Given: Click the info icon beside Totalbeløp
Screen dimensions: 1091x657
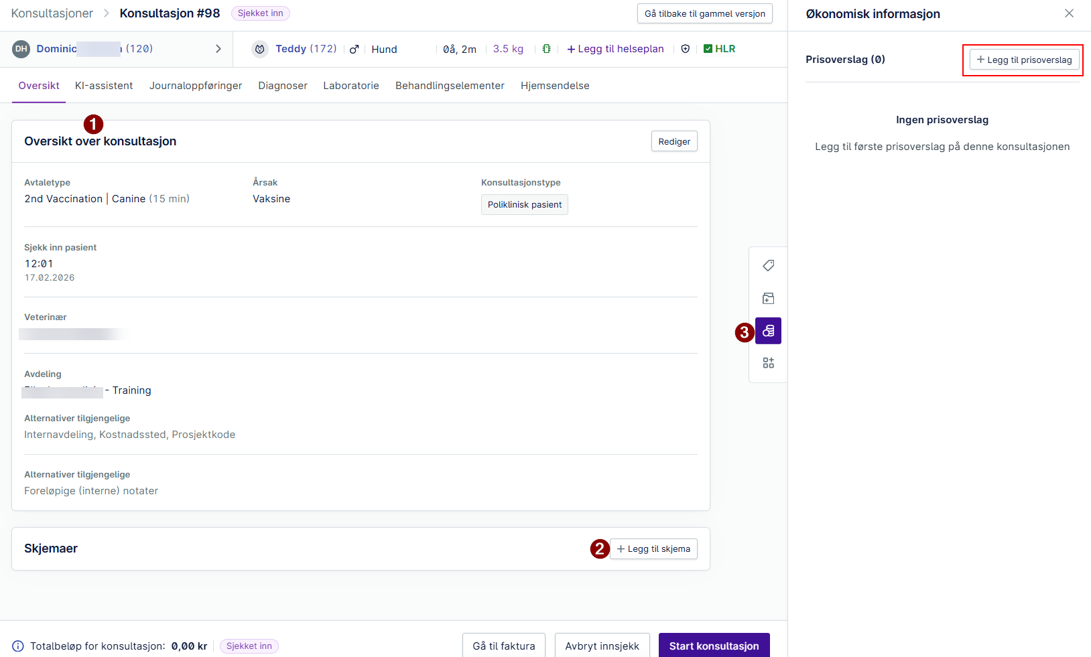Looking at the screenshot, I should [x=18, y=646].
